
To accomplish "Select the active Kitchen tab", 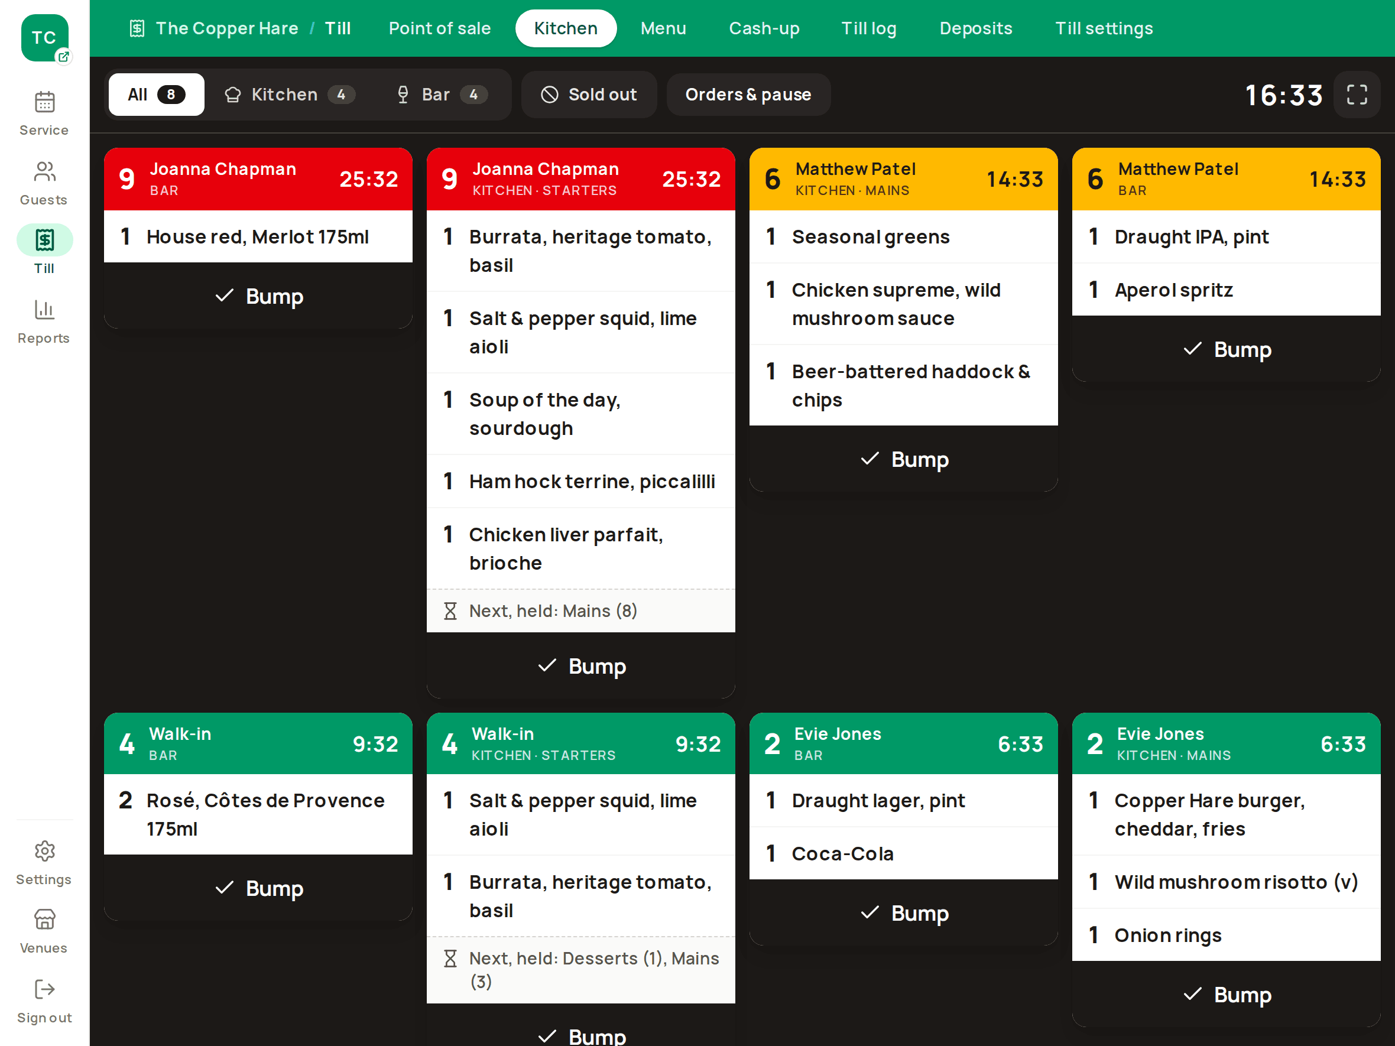I will point(566,28).
